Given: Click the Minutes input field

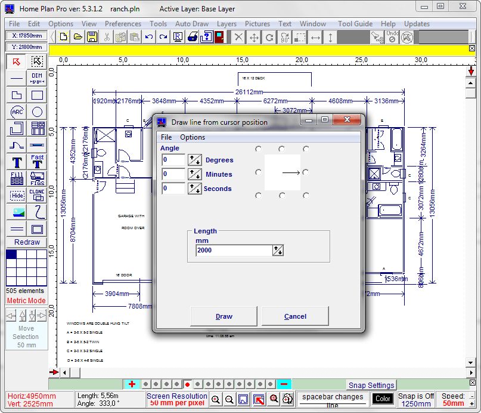Looking at the screenshot, I should pos(173,174).
